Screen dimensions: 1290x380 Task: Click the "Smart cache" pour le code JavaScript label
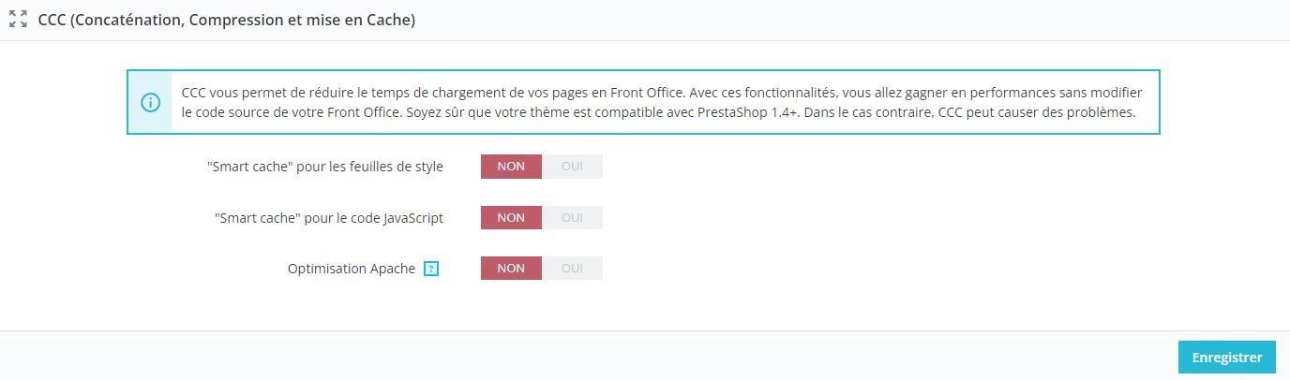[x=328, y=218]
